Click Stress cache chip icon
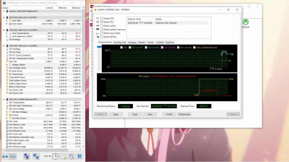The width and height of the screenshot is (289, 162). [98, 26]
